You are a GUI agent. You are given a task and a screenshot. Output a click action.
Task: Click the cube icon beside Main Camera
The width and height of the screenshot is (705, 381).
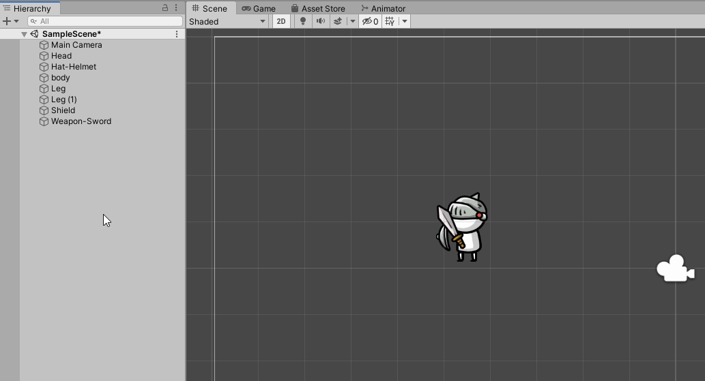click(x=44, y=45)
